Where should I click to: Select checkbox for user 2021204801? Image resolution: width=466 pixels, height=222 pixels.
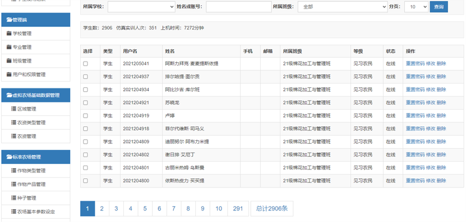click(86, 168)
